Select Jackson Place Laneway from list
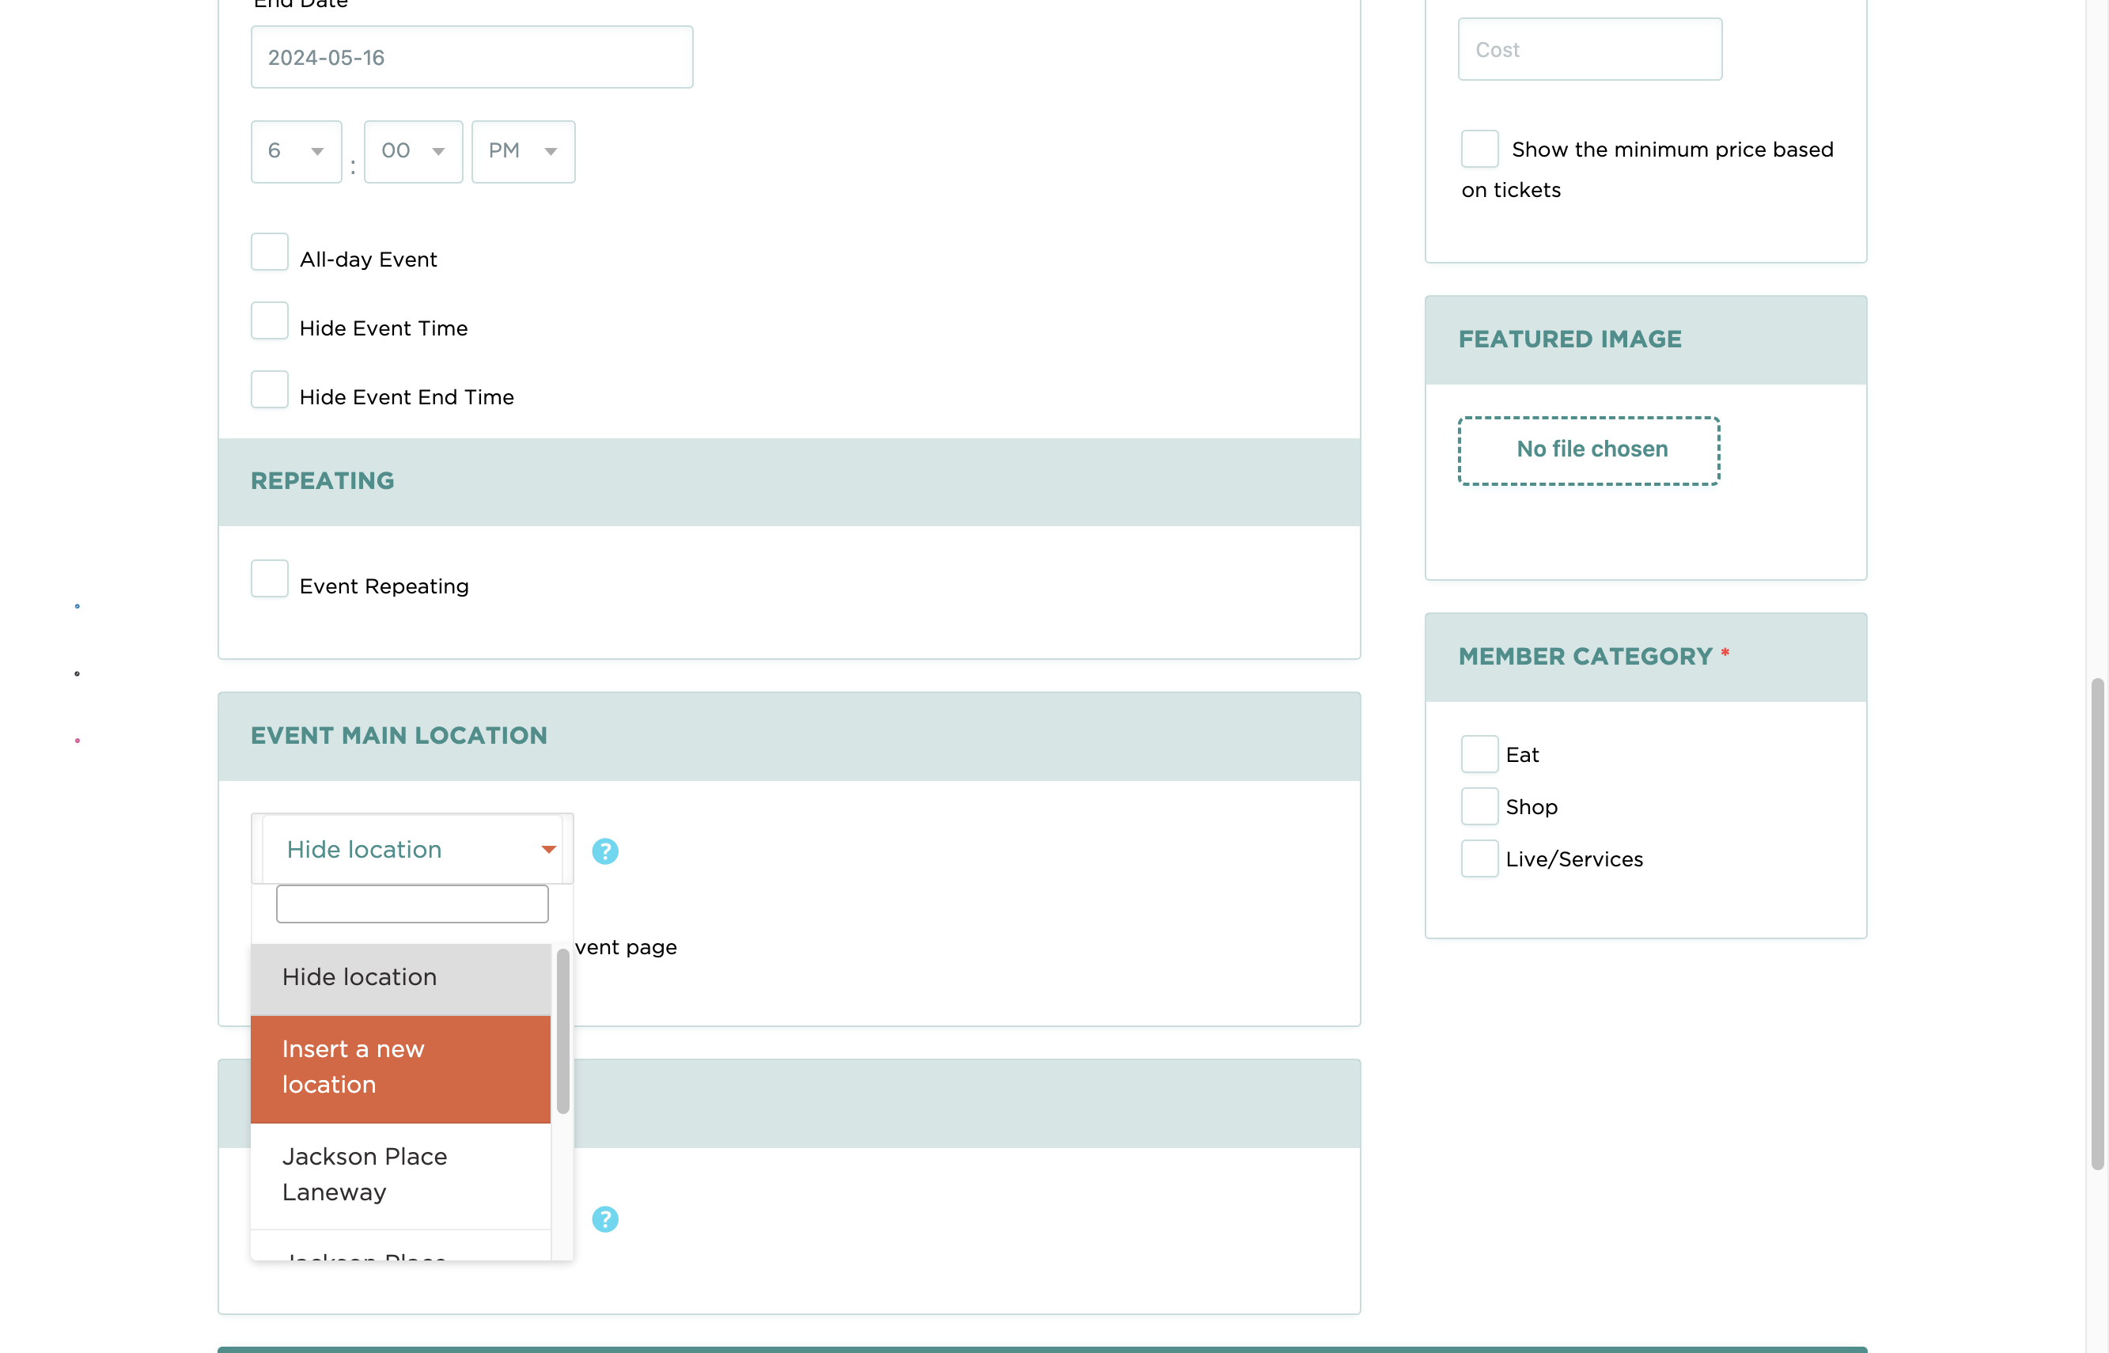Viewport: 2109px width, 1353px height. pos(400,1175)
